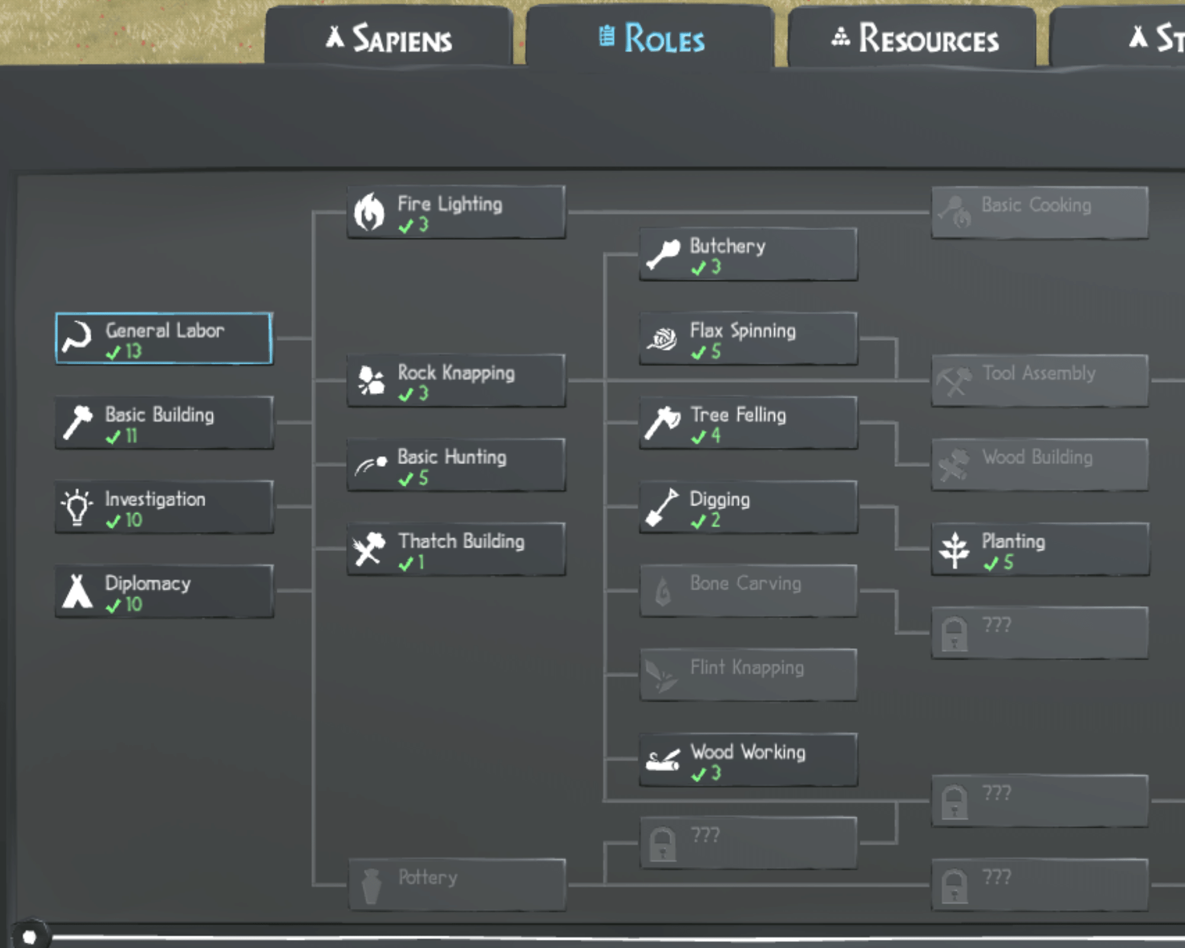This screenshot has height=948, width=1185.
Task: Click the yarn ball Flax Spinning icon
Action: click(662, 339)
